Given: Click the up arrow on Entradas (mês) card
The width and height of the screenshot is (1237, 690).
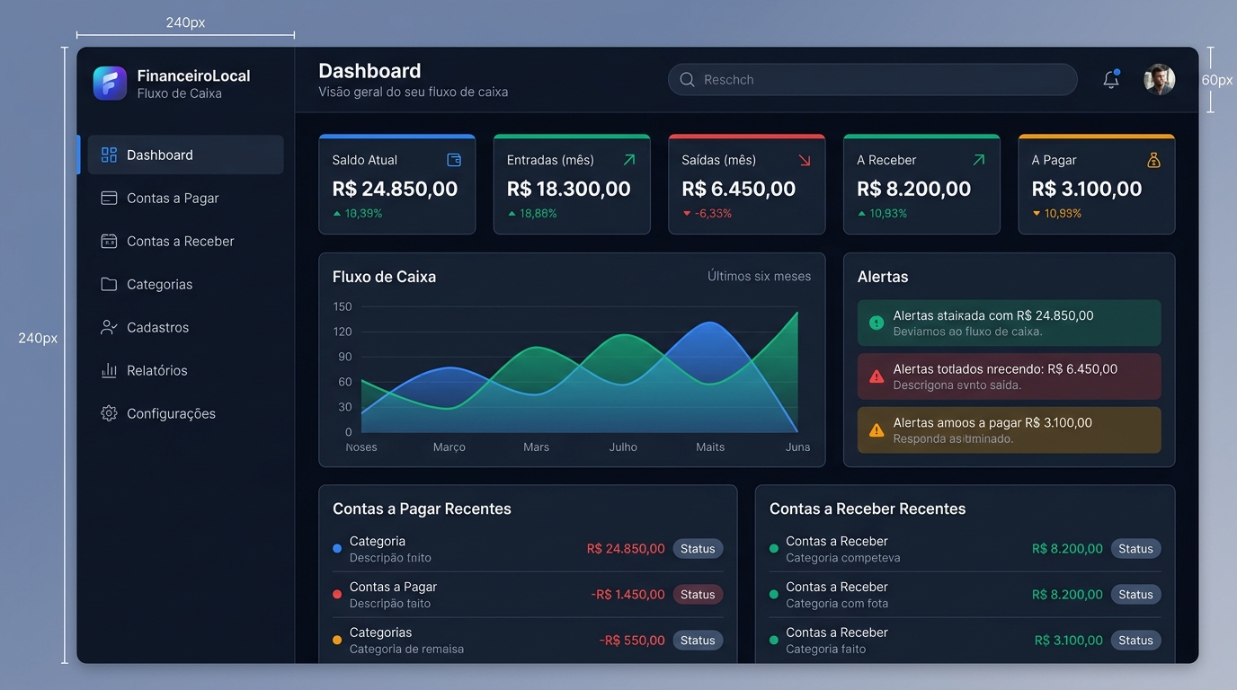Looking at the screenshot, I should click(629, 160).
